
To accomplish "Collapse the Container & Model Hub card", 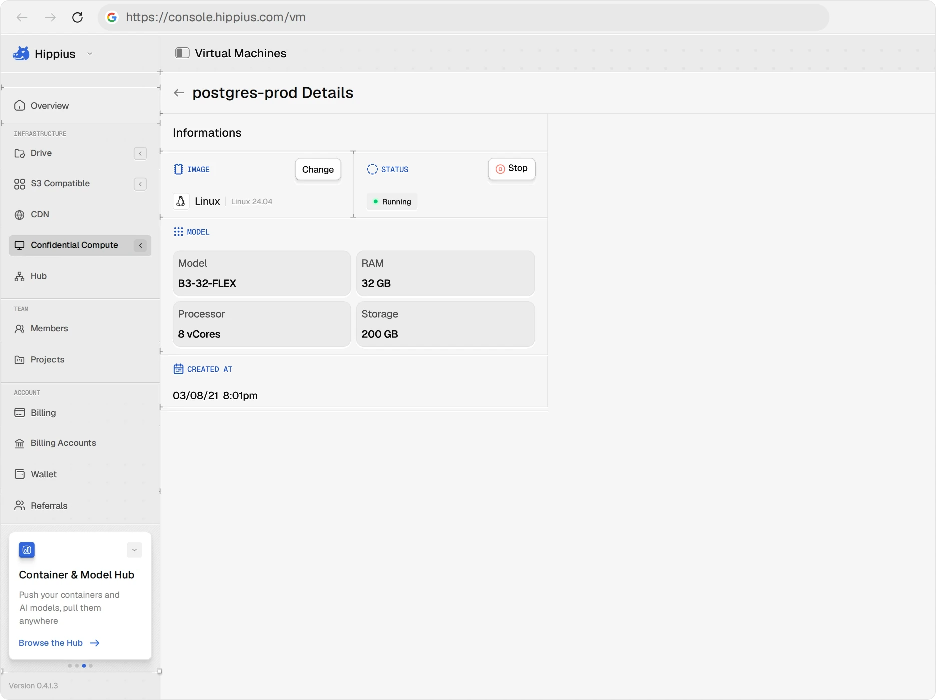I will [x=134, y=550].
